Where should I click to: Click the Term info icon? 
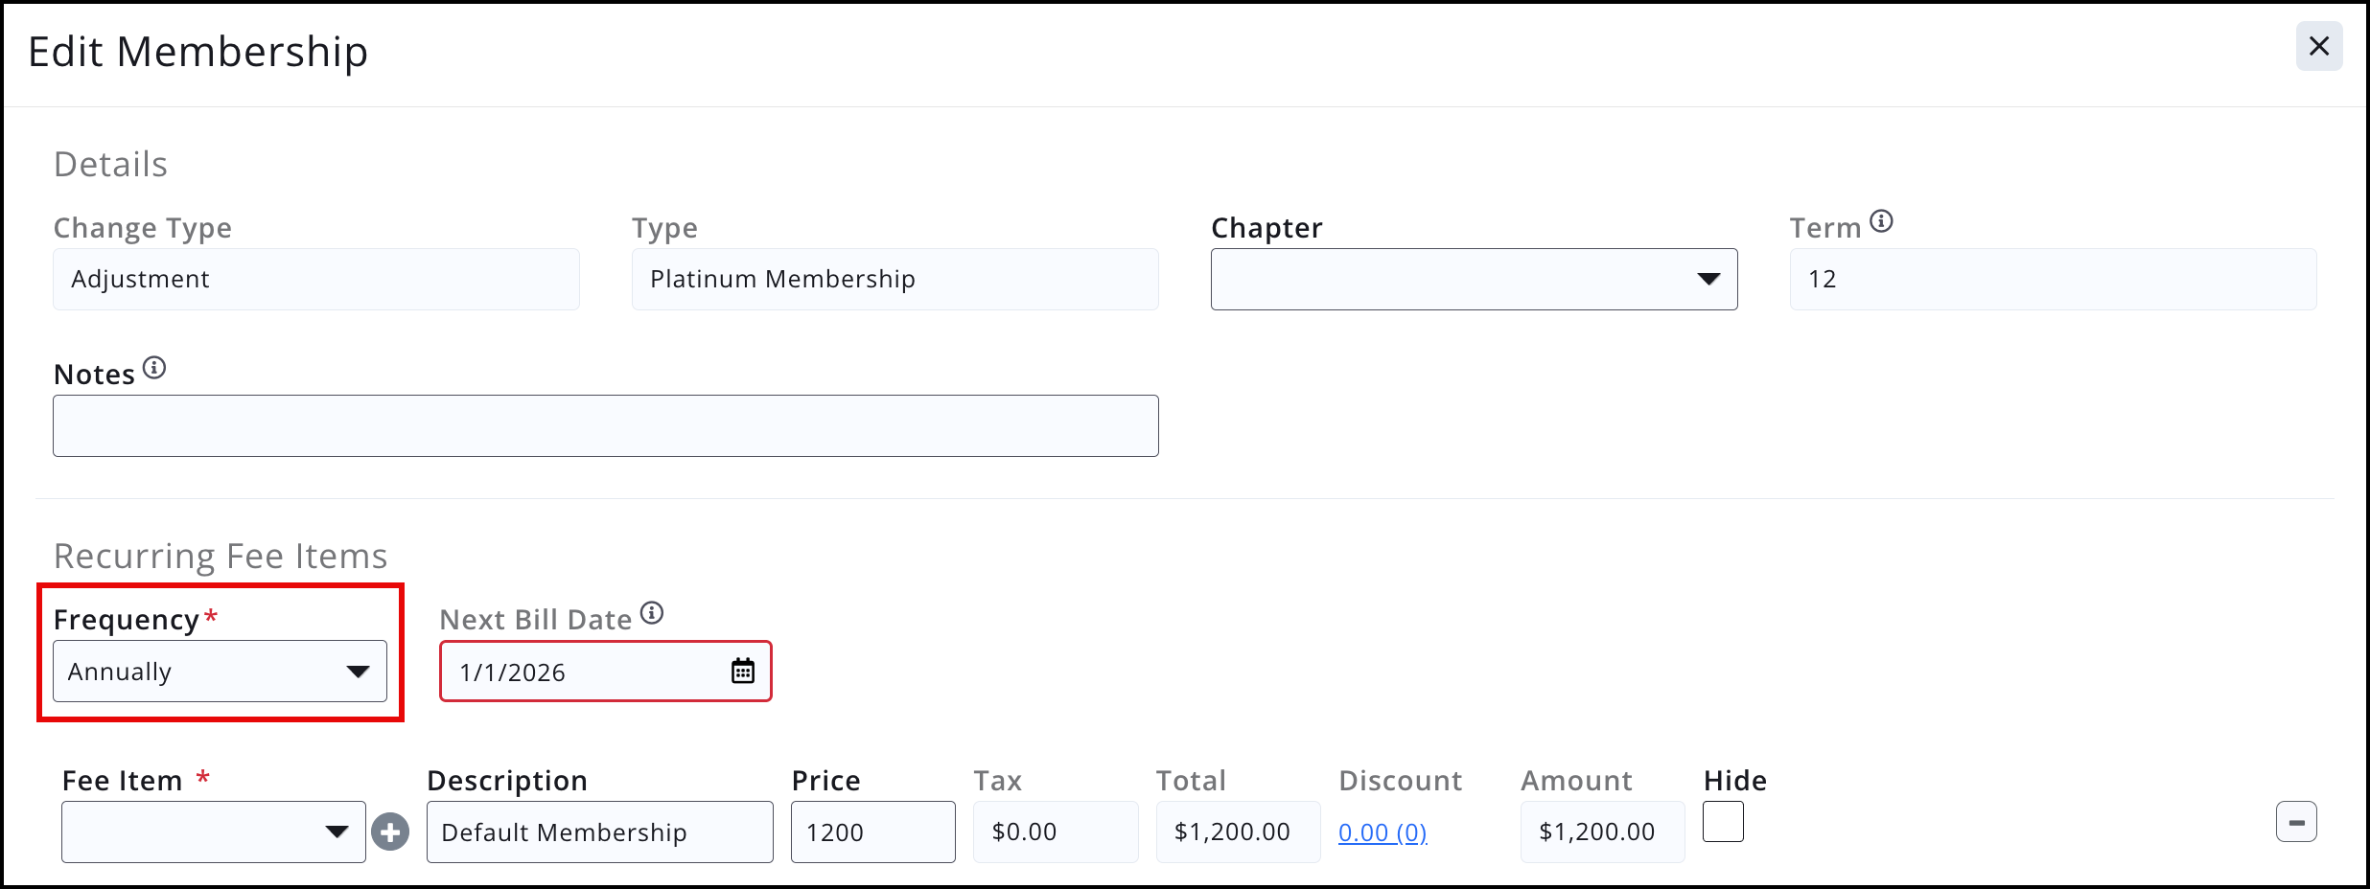coord(1881,221)
